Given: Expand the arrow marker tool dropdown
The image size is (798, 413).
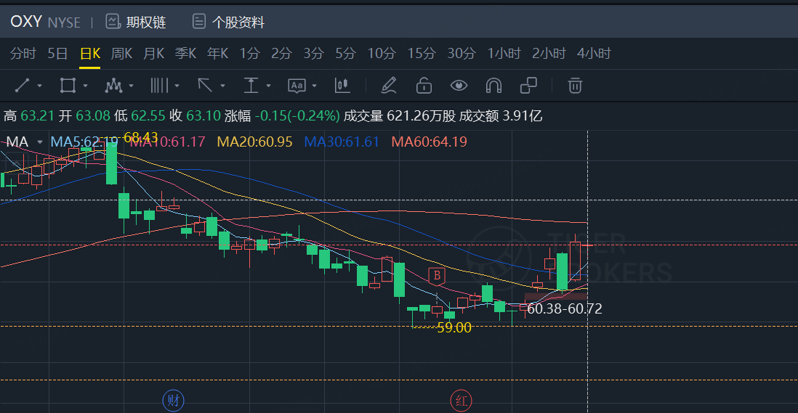Looking at the screenshot, I should (223, 86).
